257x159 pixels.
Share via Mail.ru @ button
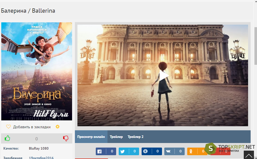pos(152,151)
